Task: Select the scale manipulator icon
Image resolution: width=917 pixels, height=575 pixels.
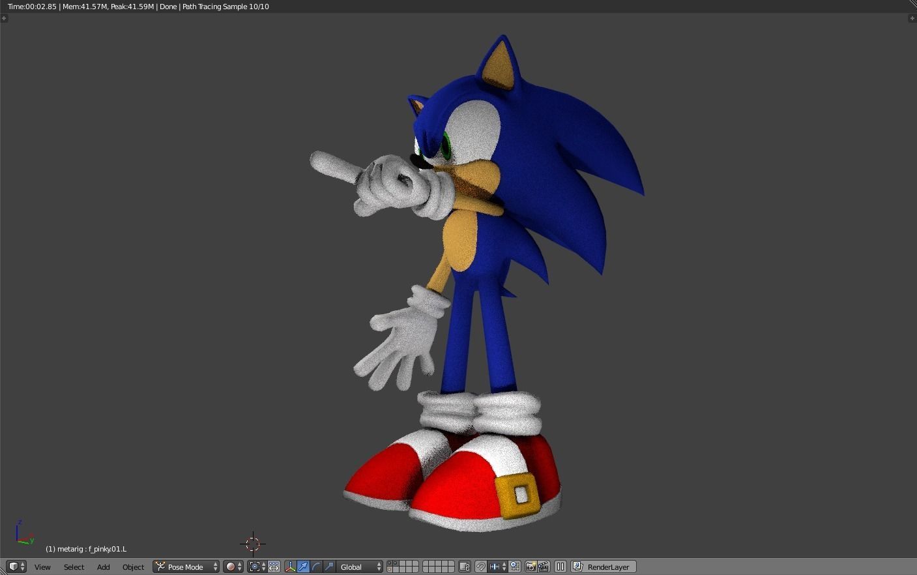Action: [329, 567]
